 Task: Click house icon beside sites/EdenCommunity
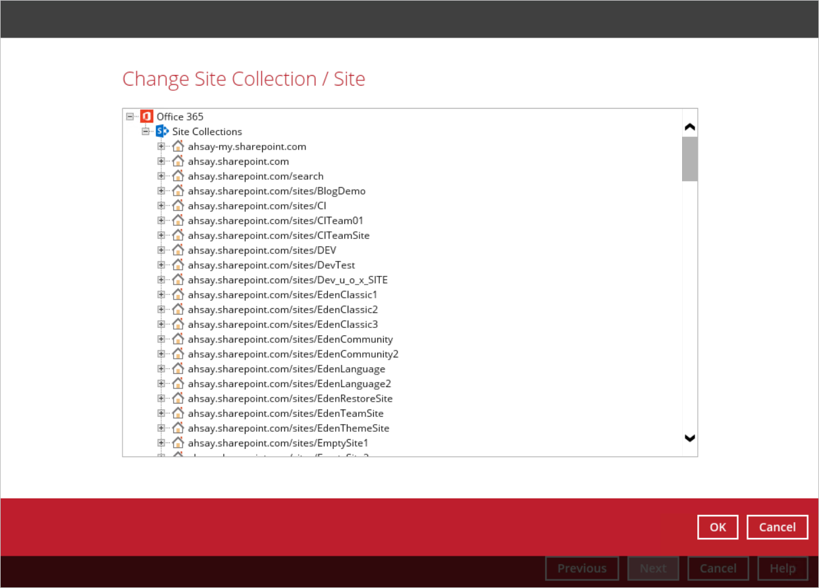coord(178,339)
